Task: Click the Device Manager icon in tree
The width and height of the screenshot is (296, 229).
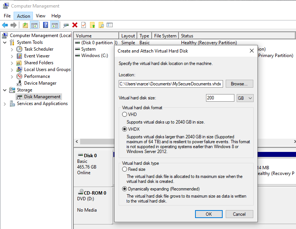Action: coord(19,83)
